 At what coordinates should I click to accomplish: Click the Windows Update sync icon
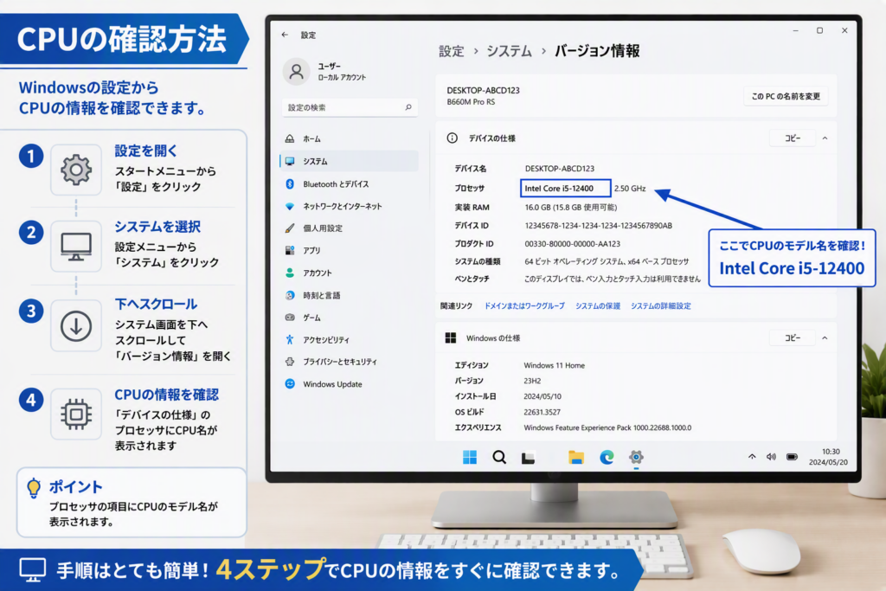290,383
